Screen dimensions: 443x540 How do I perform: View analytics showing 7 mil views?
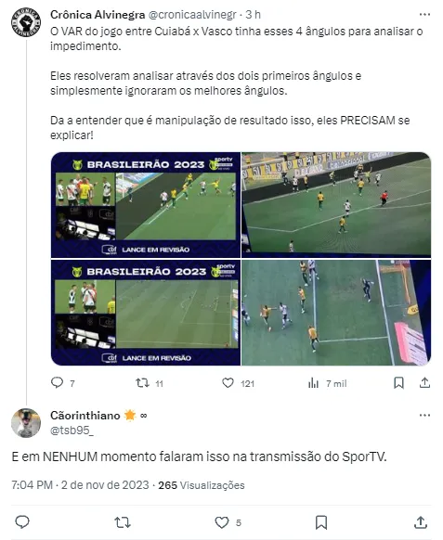point(313,382)
